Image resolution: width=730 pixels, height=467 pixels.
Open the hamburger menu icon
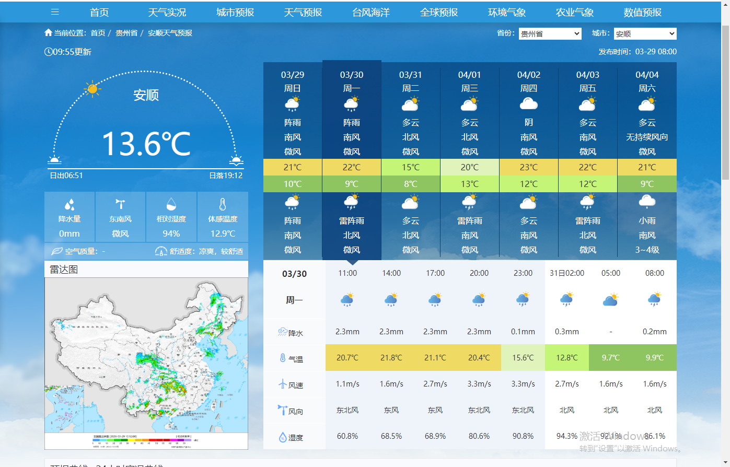pos(55,12)
